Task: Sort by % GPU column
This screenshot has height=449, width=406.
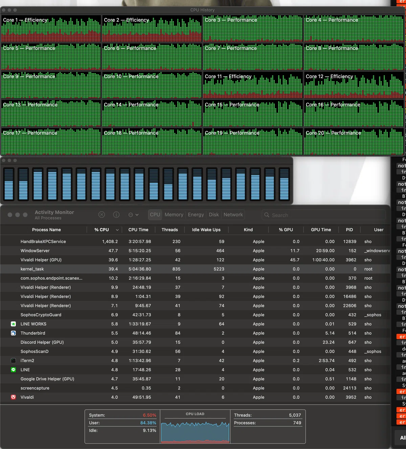Action: pos(286,230)
